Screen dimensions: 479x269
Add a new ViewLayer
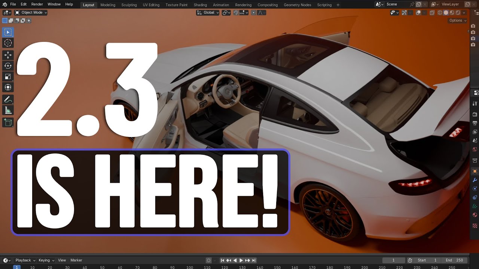pyautogui.click(x=467, y=4)
